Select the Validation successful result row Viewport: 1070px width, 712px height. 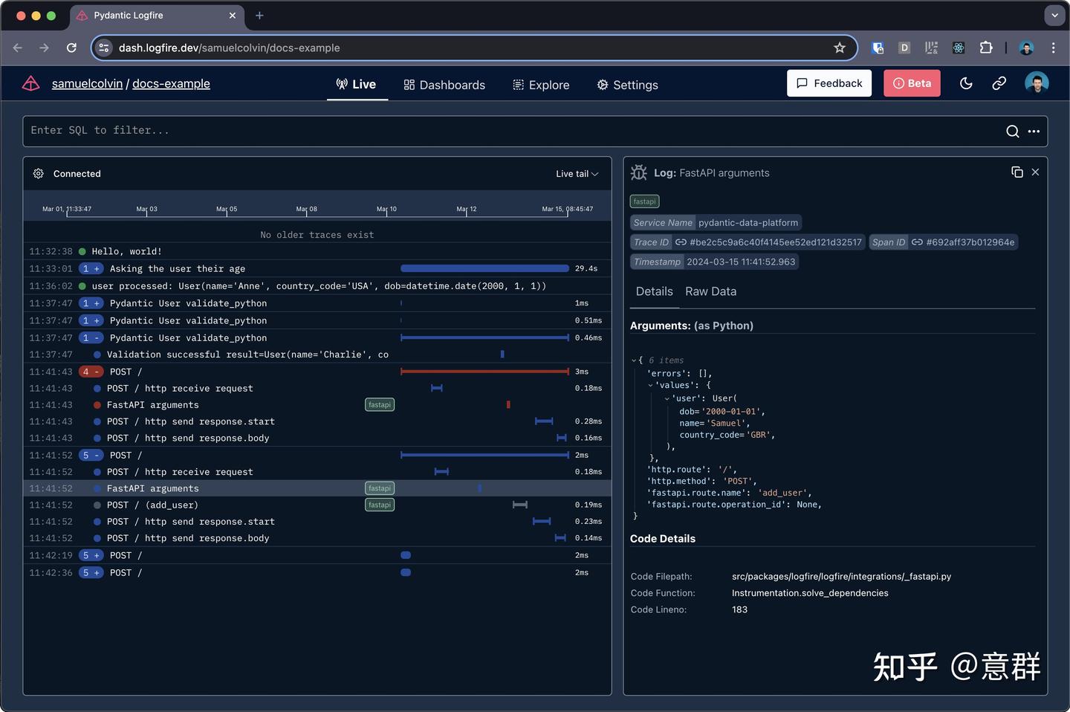317,355
